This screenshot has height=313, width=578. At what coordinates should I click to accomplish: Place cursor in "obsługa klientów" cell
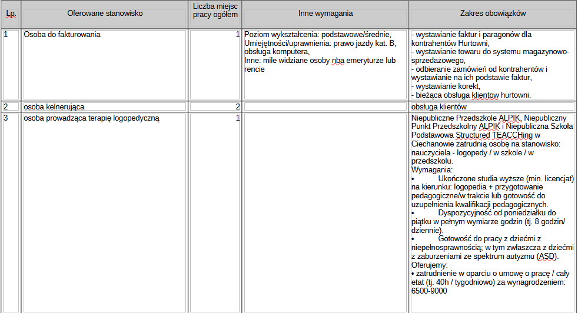click(x=439, y=107)
